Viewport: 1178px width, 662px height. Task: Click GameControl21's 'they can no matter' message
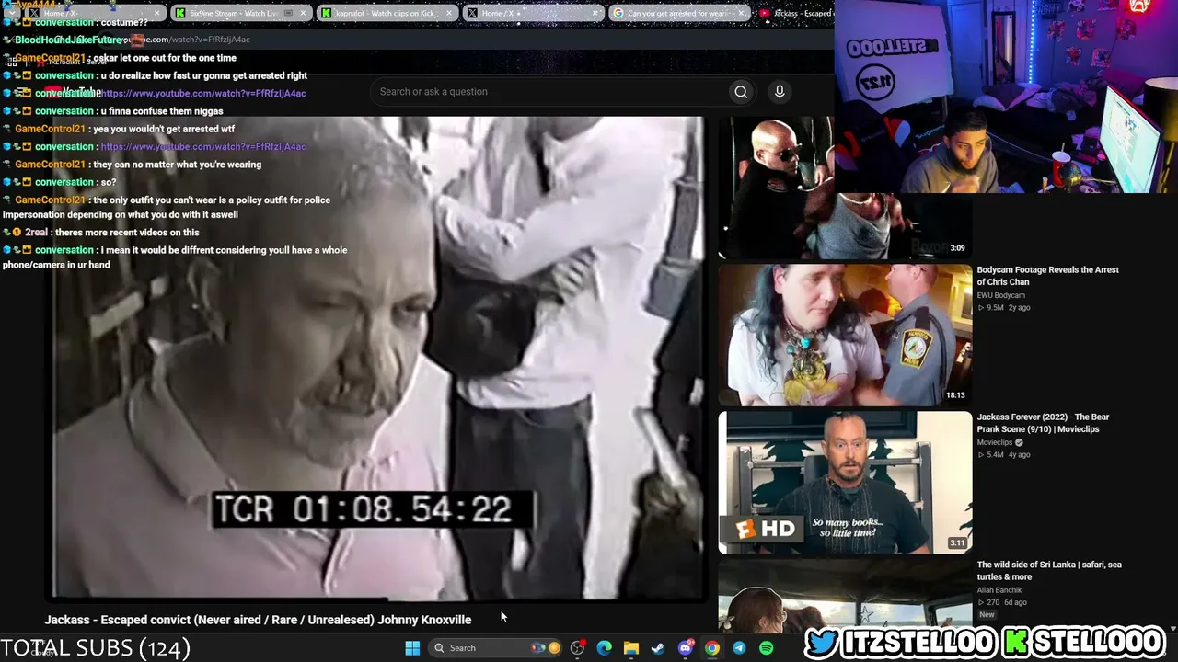coord(177,165)
